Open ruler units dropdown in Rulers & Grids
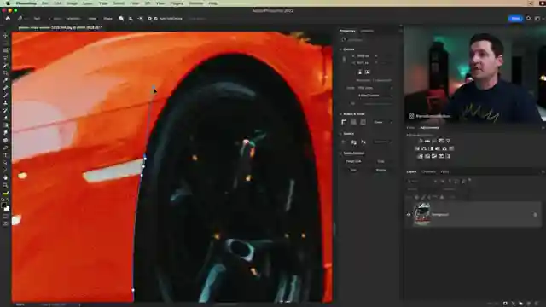This screenshot has height=307, width=546. click(383, 122)
